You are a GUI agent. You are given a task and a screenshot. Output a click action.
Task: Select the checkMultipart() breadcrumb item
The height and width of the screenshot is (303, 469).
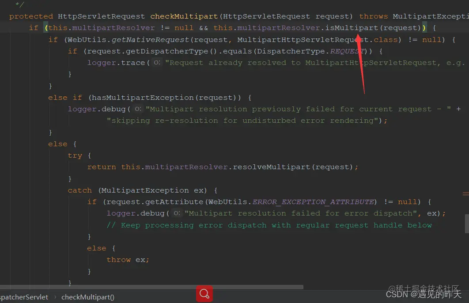87,297
